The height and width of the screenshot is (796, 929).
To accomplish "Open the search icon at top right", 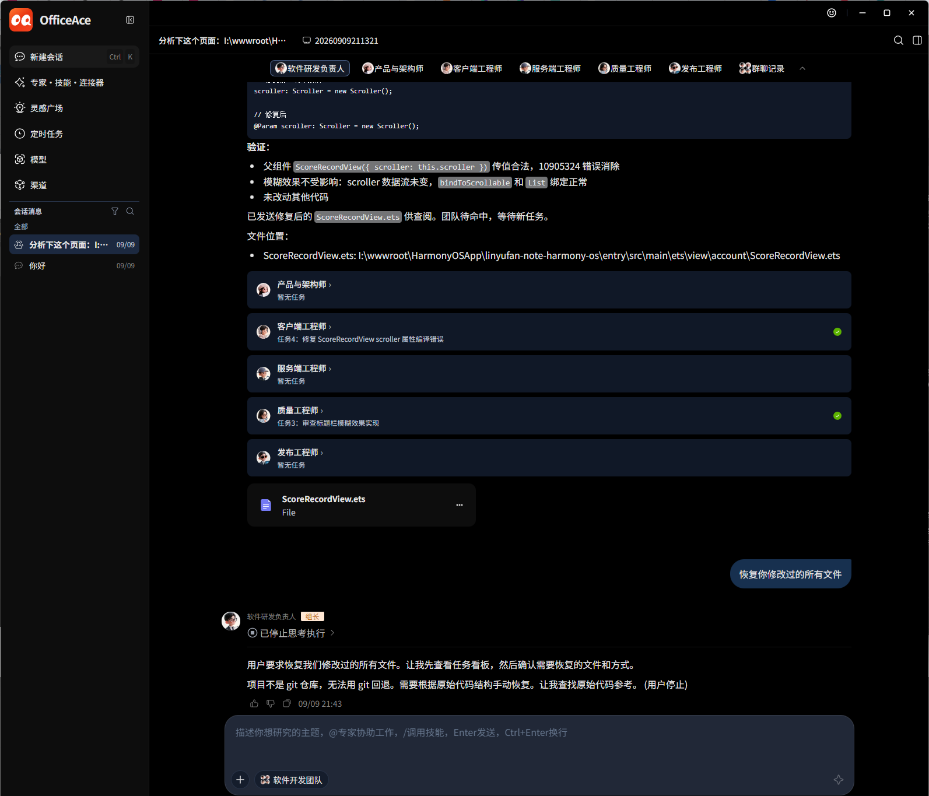I will [899, 40].
